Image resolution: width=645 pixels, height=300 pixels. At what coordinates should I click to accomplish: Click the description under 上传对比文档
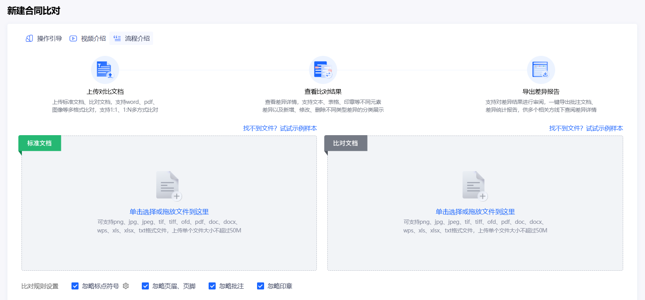click(105, 106)
